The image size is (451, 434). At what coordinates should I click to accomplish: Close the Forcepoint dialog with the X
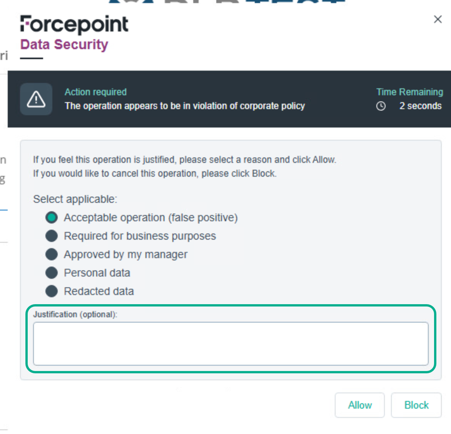pos(438,19)
